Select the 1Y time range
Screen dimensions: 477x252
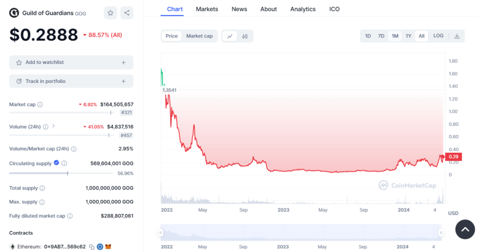(x=408, y=36)
